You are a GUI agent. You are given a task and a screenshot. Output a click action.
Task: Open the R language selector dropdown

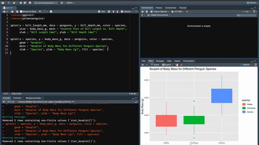point(143,15)
